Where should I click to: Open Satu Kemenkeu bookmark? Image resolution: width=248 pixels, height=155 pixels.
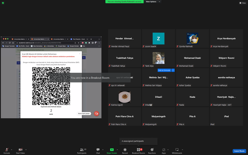click(x=37, y=46)
